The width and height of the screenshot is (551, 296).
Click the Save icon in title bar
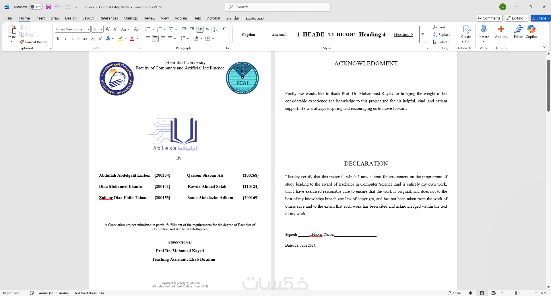pos(48,7)
